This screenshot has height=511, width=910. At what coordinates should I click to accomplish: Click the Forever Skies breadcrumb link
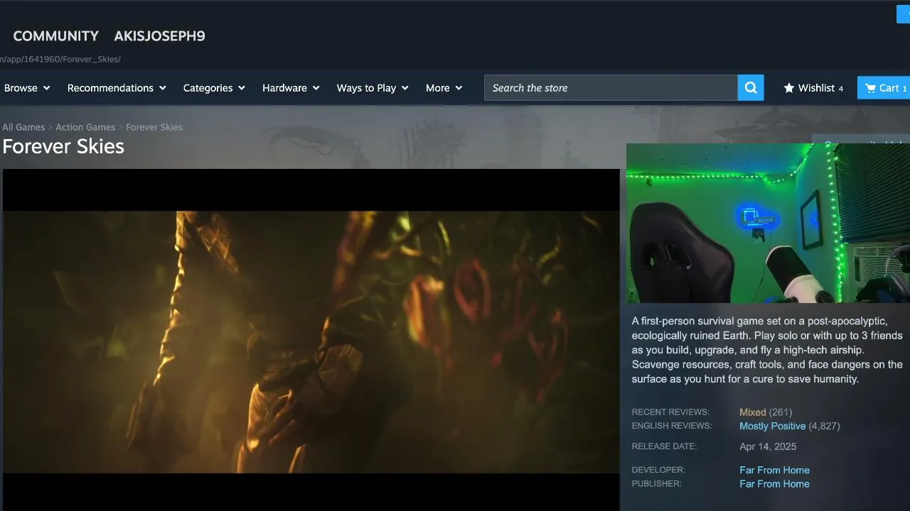point(154,127)
